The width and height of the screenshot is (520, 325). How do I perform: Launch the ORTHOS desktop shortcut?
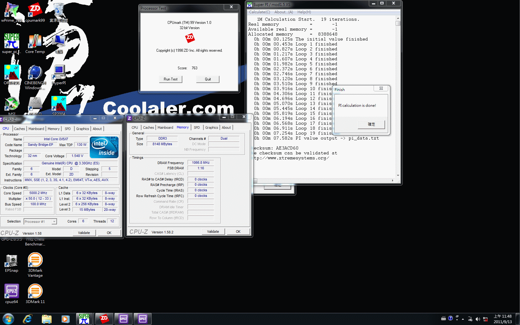coord(11,75)
